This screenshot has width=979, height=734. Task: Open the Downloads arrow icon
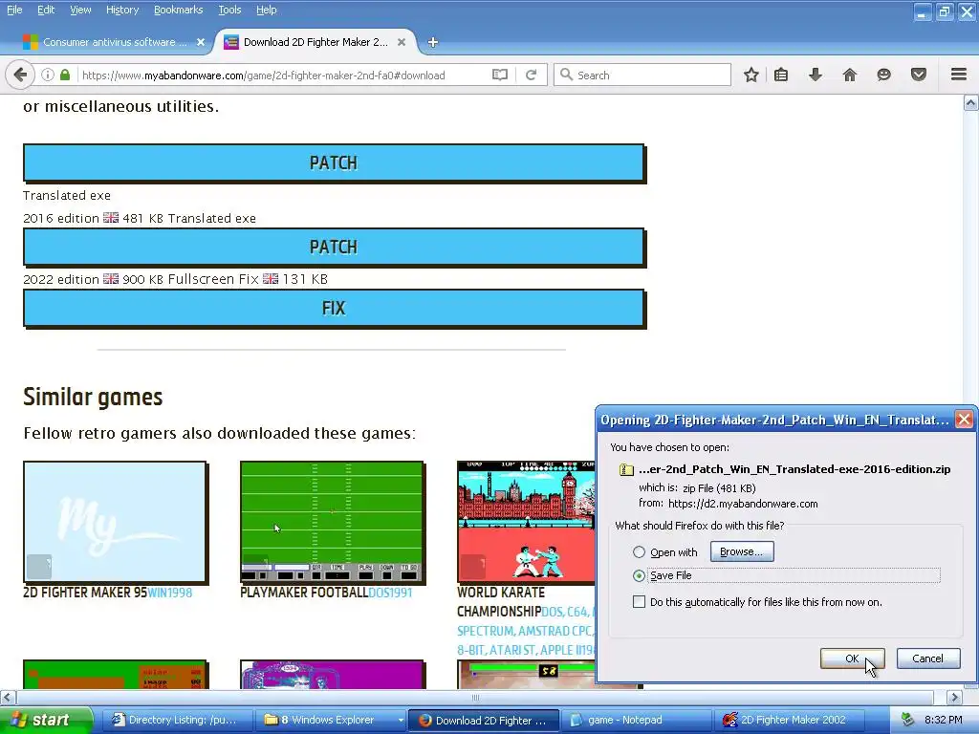815,75
